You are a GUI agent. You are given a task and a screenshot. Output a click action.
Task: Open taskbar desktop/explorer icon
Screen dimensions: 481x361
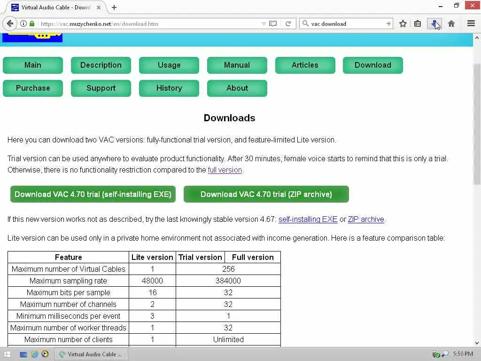[23, 354]
